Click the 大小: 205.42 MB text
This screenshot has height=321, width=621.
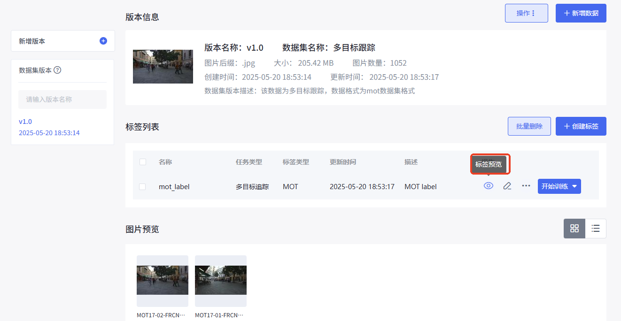[304, 63]
